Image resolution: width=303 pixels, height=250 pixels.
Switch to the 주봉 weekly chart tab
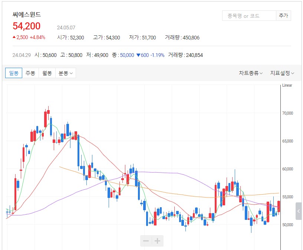pyautogui.click(x=30, y=73)
